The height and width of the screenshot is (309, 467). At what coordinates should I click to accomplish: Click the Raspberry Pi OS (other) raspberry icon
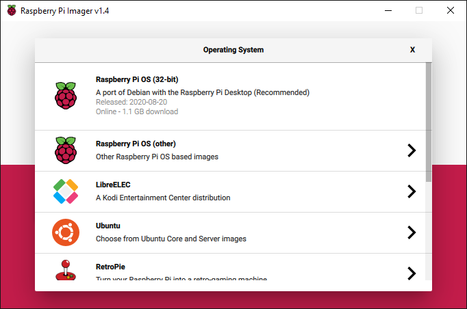66,150
